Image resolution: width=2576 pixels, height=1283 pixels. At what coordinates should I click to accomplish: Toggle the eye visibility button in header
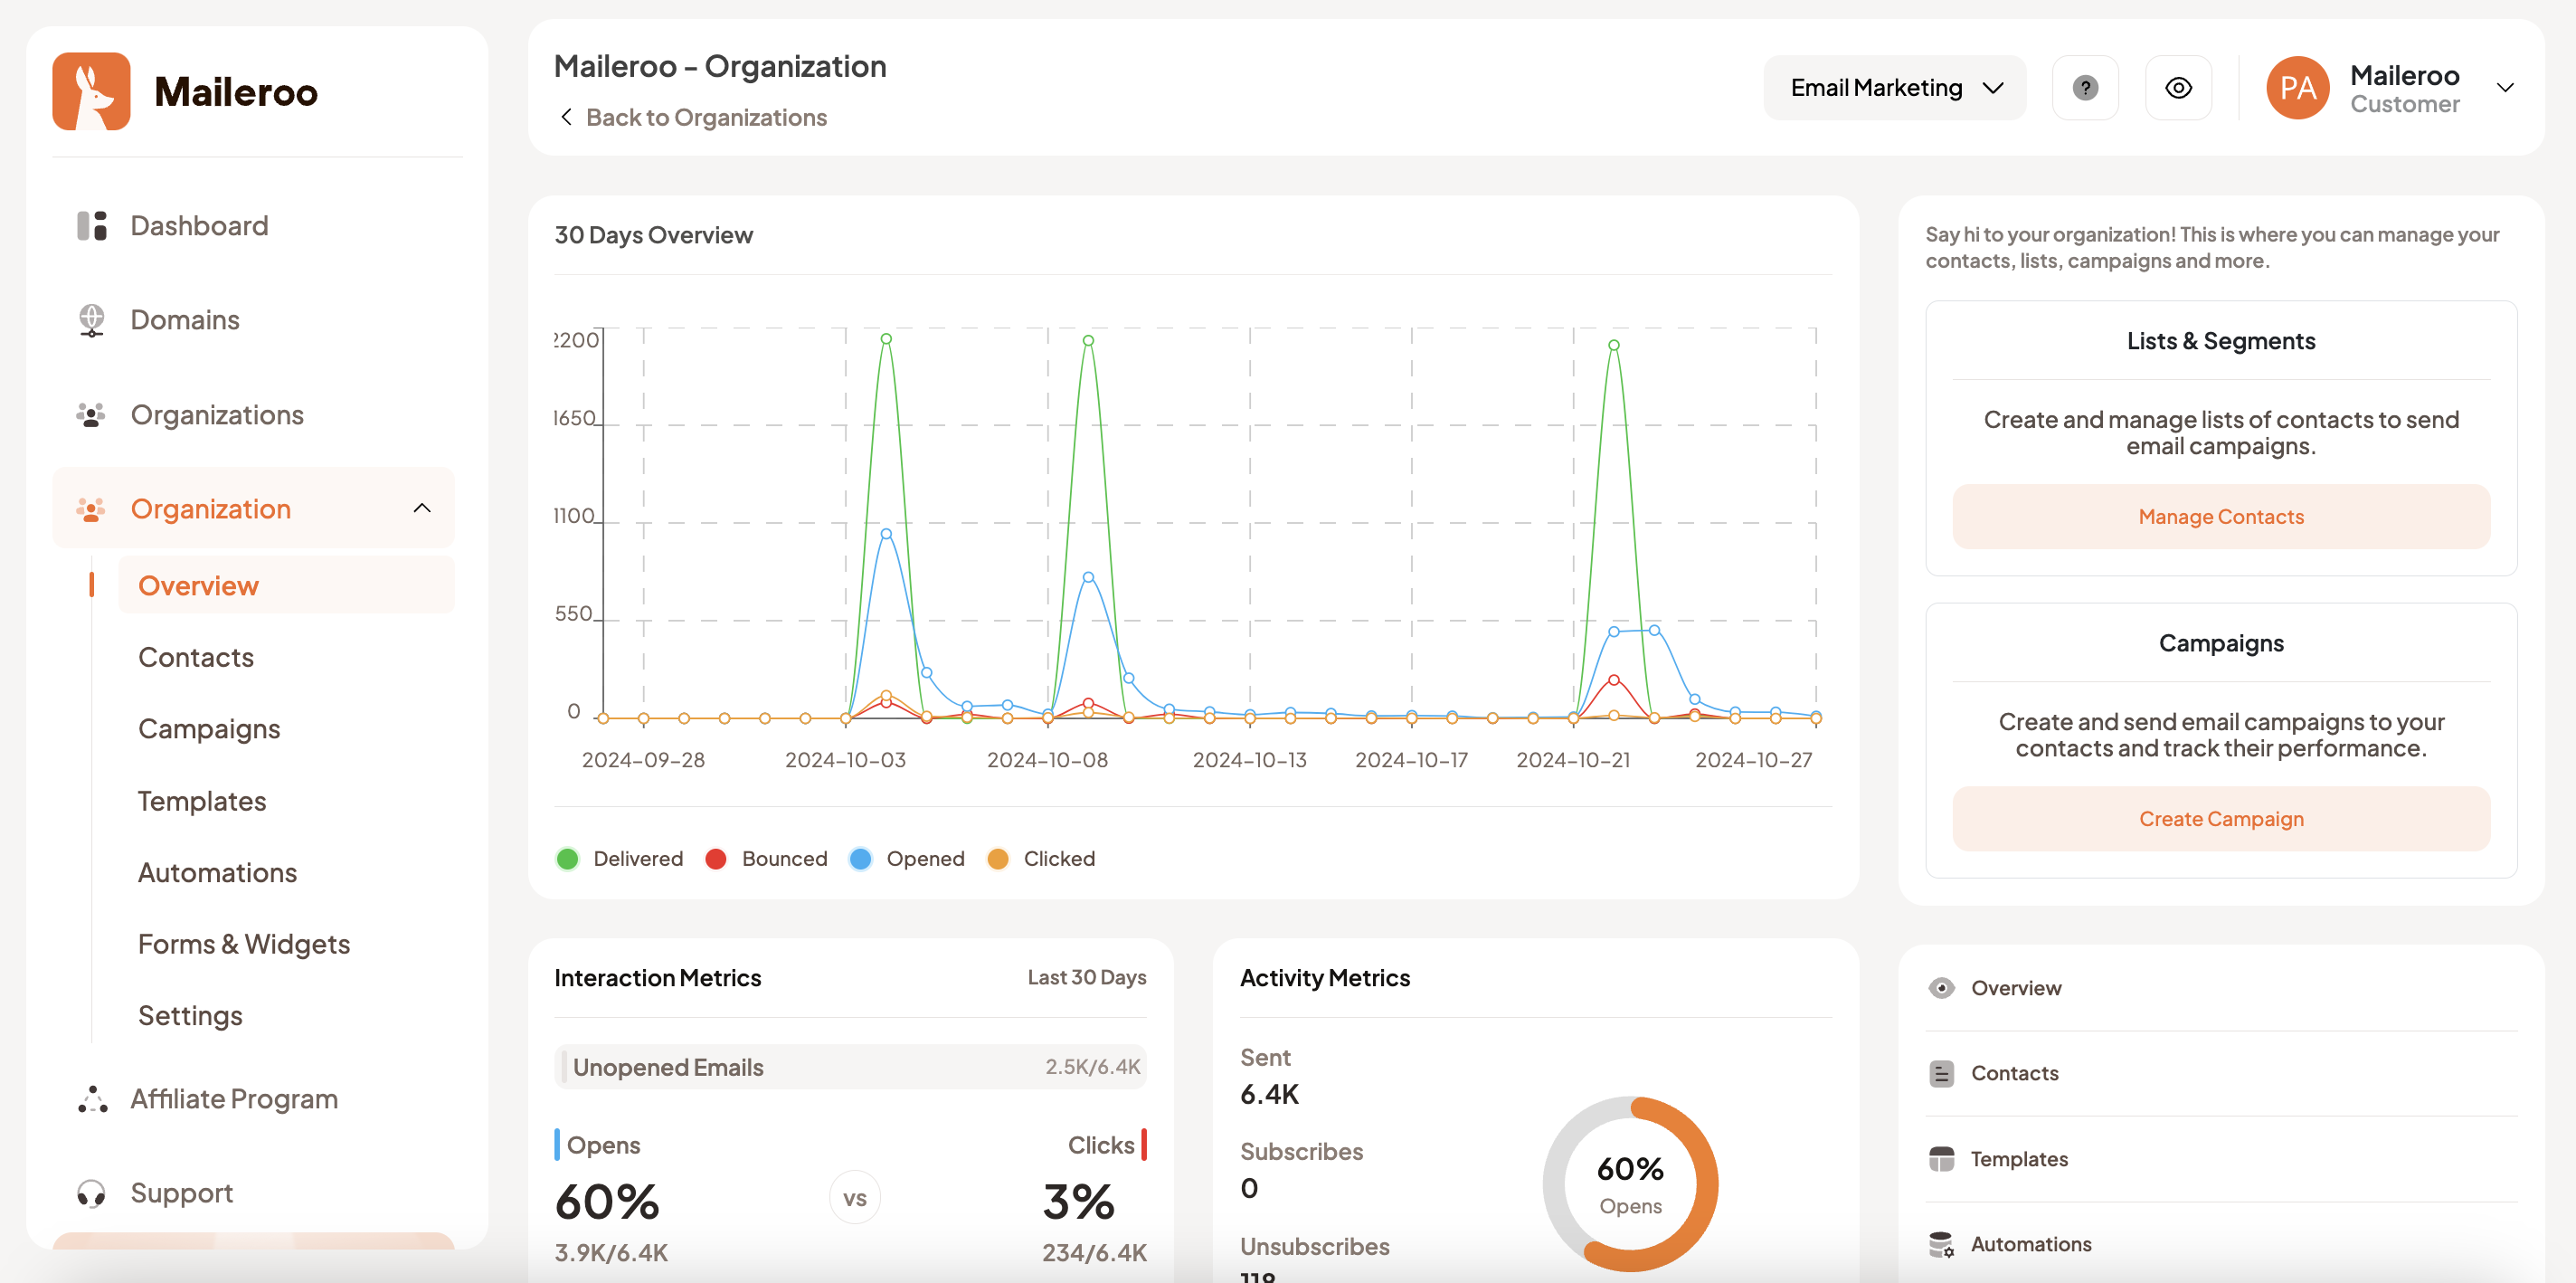2178,88
